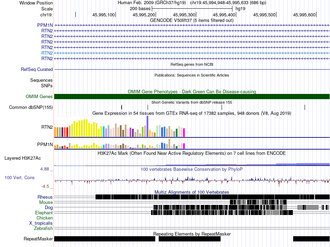Click the RefSeq Curated track label
This screenshot has height=247, width=330.
[x=37, y=69]
